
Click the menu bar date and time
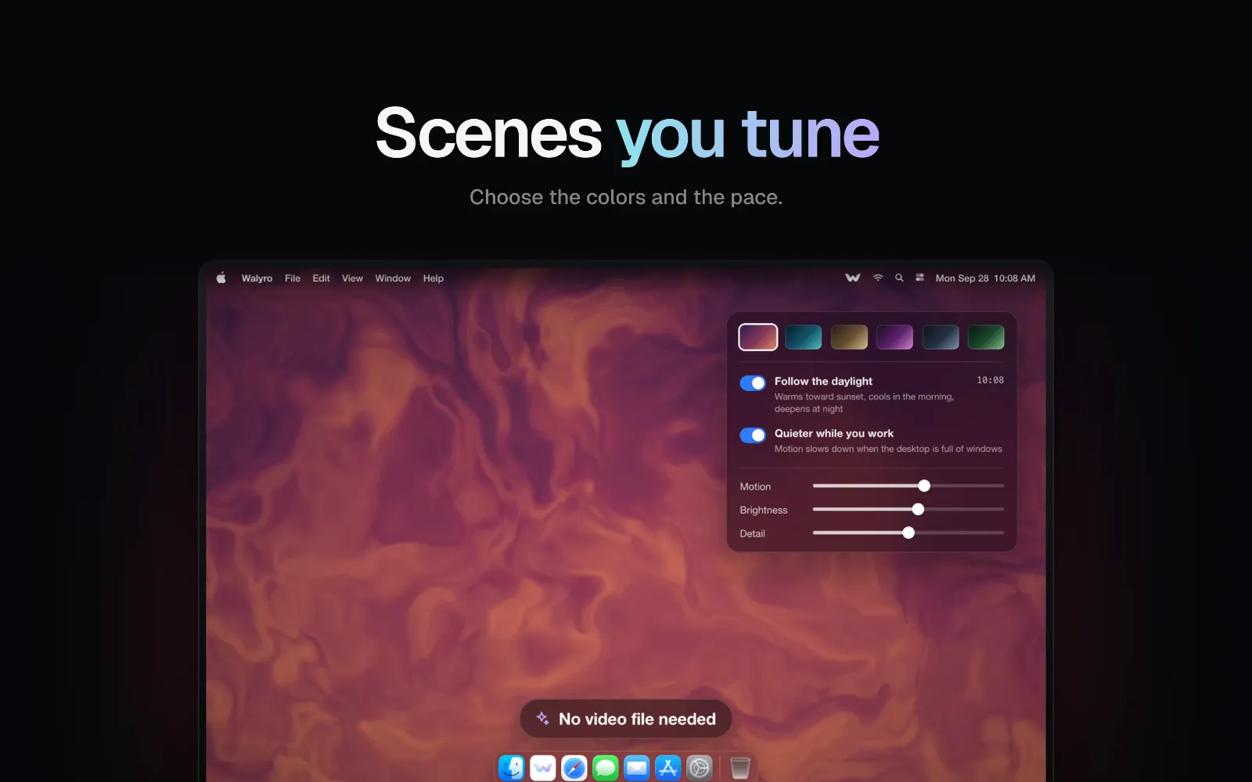click(985, 278)
